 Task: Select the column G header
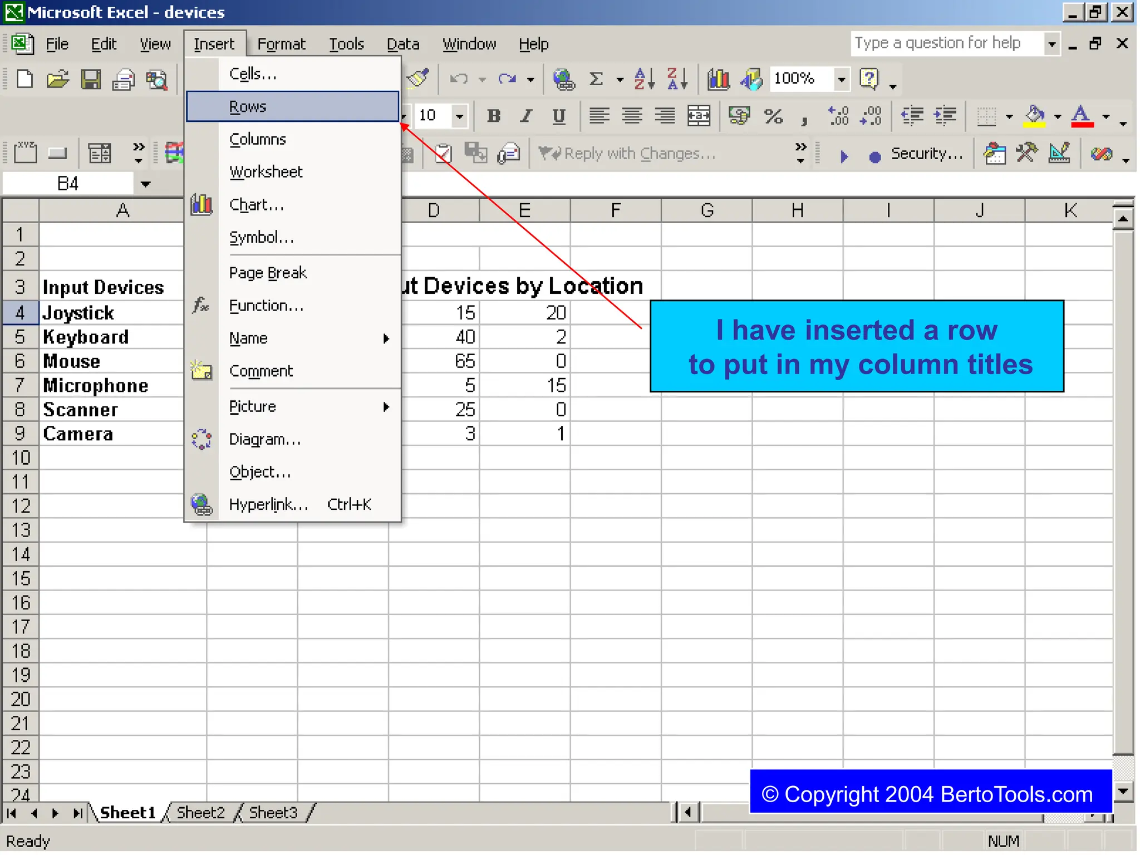click(x=707, y=210)
